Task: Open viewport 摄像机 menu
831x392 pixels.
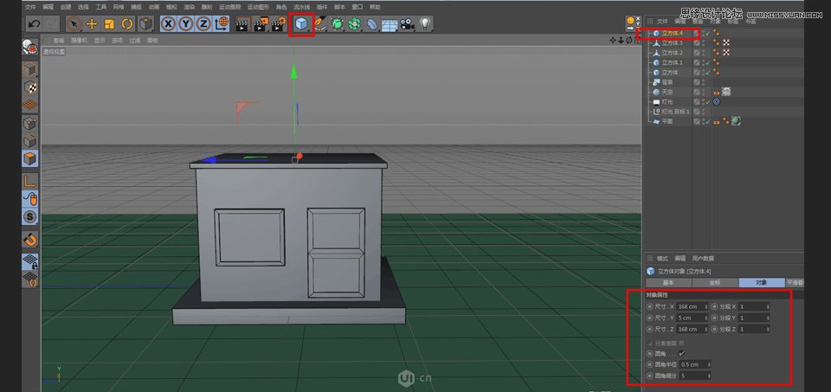Action: [x=79, y=41]
